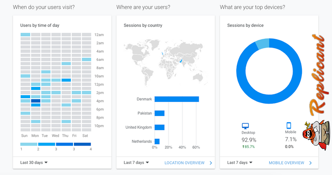Click the Sessions by country title
Image resolution: width=332 pixels, height=175 pixels.
click(x=143, y=25)
